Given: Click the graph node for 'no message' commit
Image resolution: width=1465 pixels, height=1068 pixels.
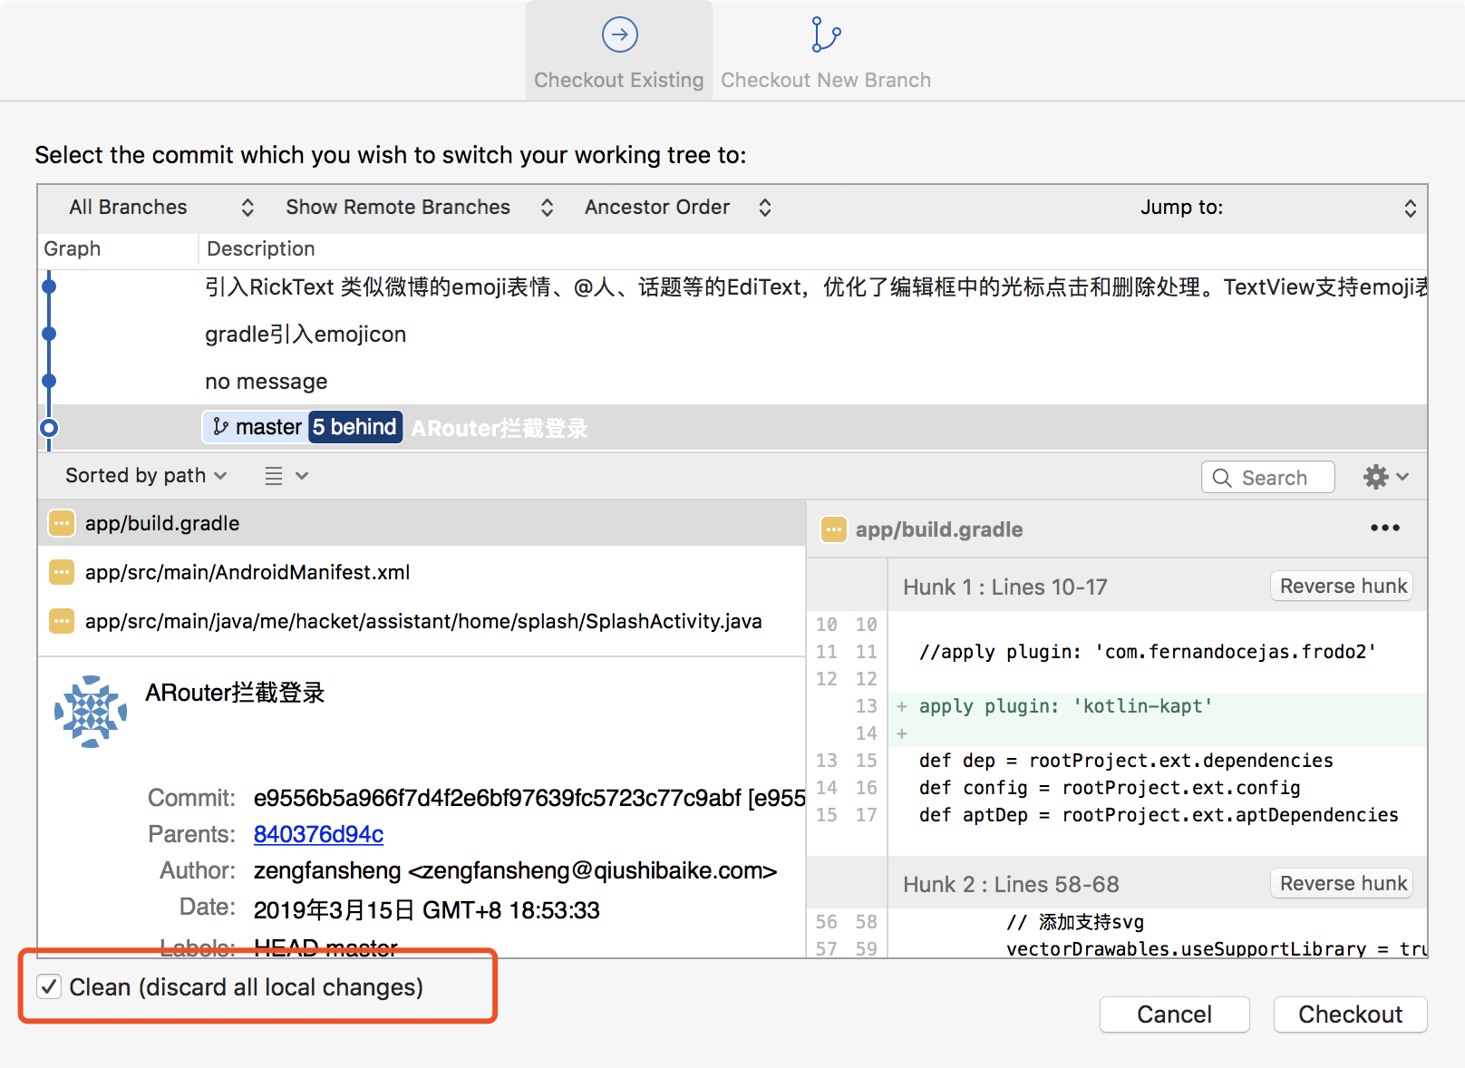Looking at the screenshot, I should [49, 381].
